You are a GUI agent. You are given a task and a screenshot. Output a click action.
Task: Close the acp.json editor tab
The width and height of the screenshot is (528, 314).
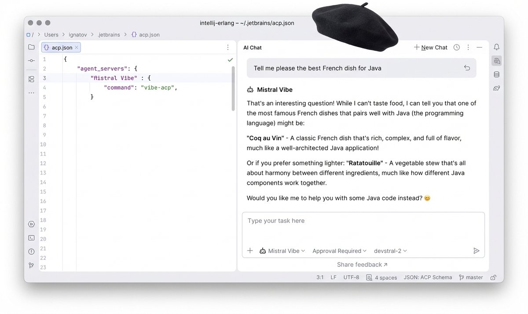click(x=77, y=47)
